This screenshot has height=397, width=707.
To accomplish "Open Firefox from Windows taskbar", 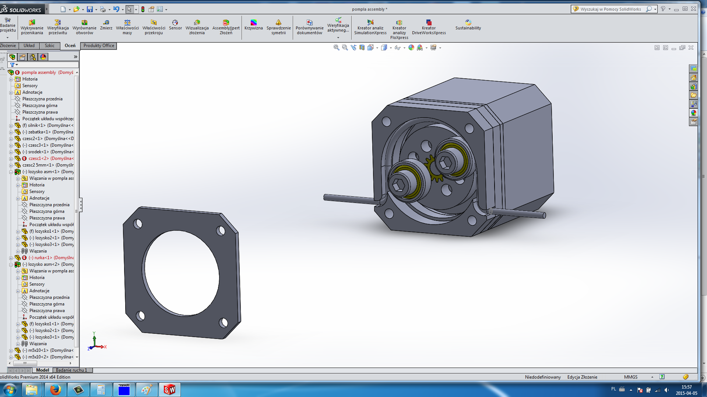I will point(56,390).
